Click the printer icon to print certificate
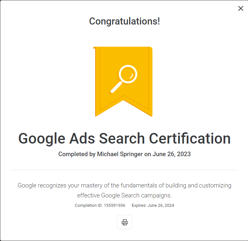 click(124, 222)
